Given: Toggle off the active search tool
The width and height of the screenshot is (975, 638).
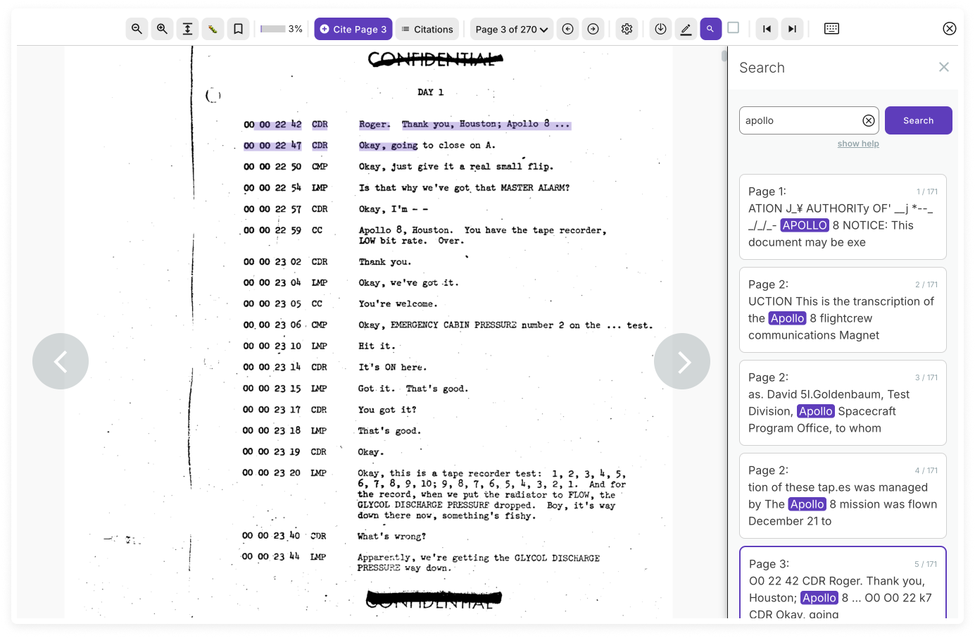Looking at the screenshot, I should coord(710,29).
